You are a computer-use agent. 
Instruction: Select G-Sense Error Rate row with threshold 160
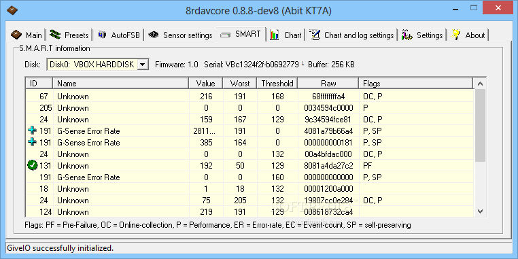click(249, 177)
